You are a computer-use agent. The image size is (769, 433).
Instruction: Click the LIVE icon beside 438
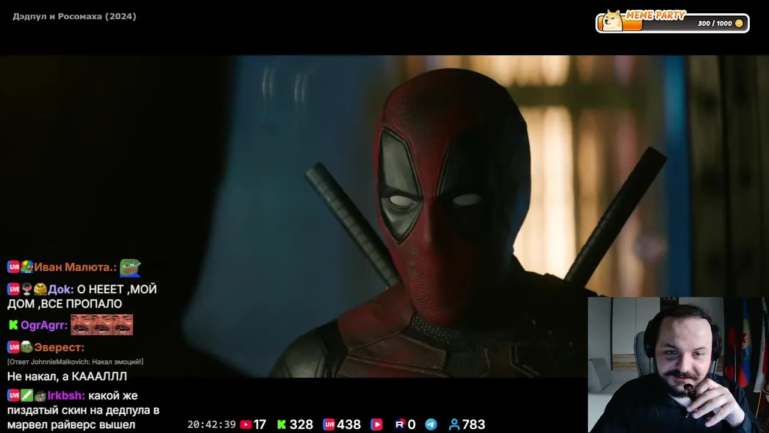329,425
